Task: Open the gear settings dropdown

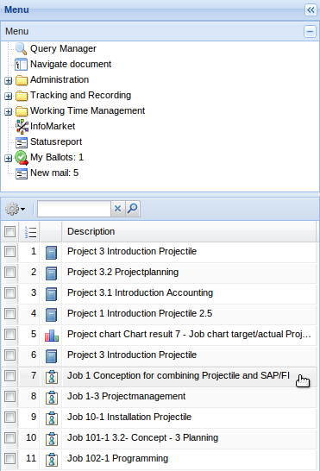Action: [15, 209]
